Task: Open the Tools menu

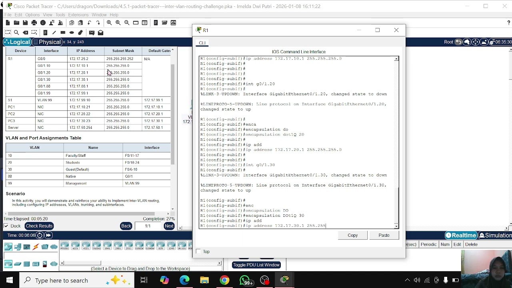Action: point(60,15)
